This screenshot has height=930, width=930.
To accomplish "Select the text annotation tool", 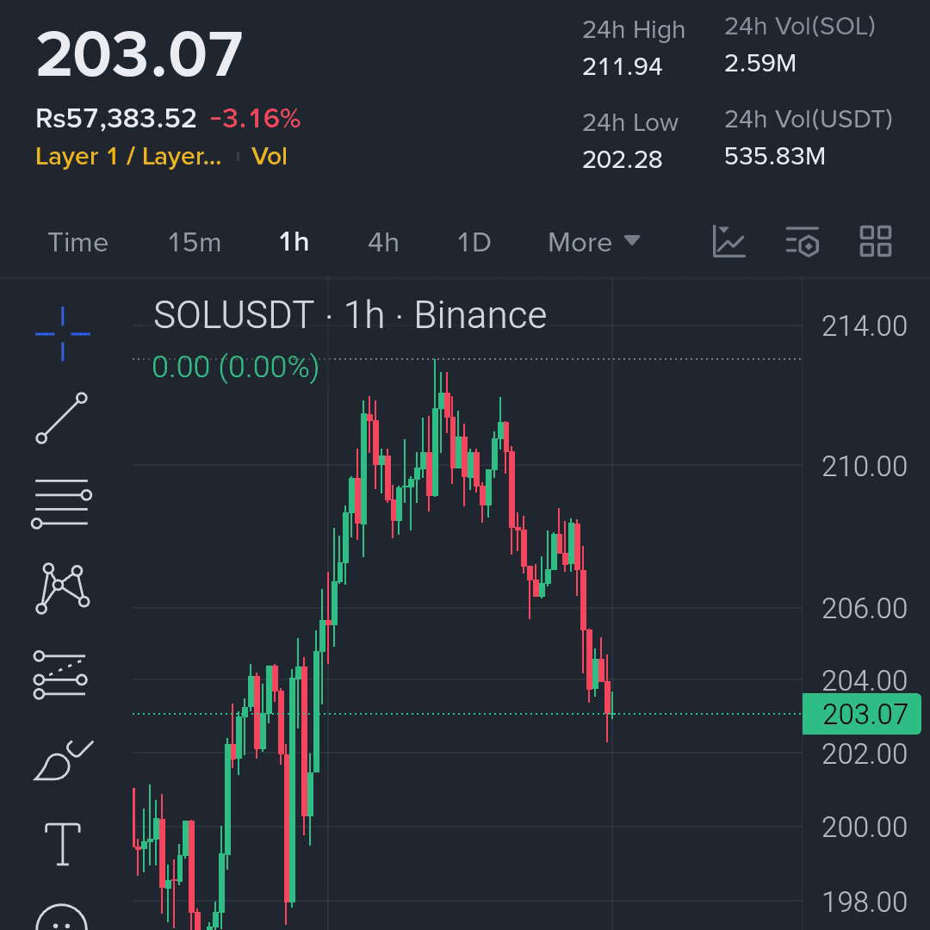I will (x=63, y=844).
